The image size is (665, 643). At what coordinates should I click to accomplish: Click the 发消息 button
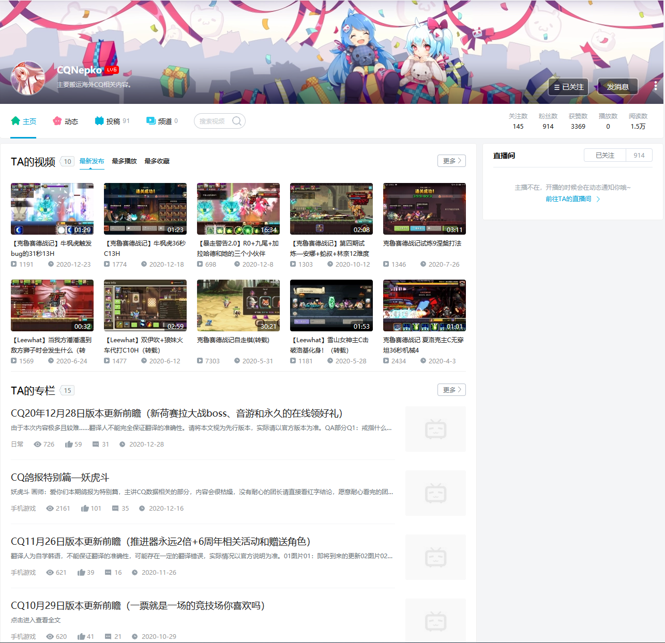click(x=617, y=87)
